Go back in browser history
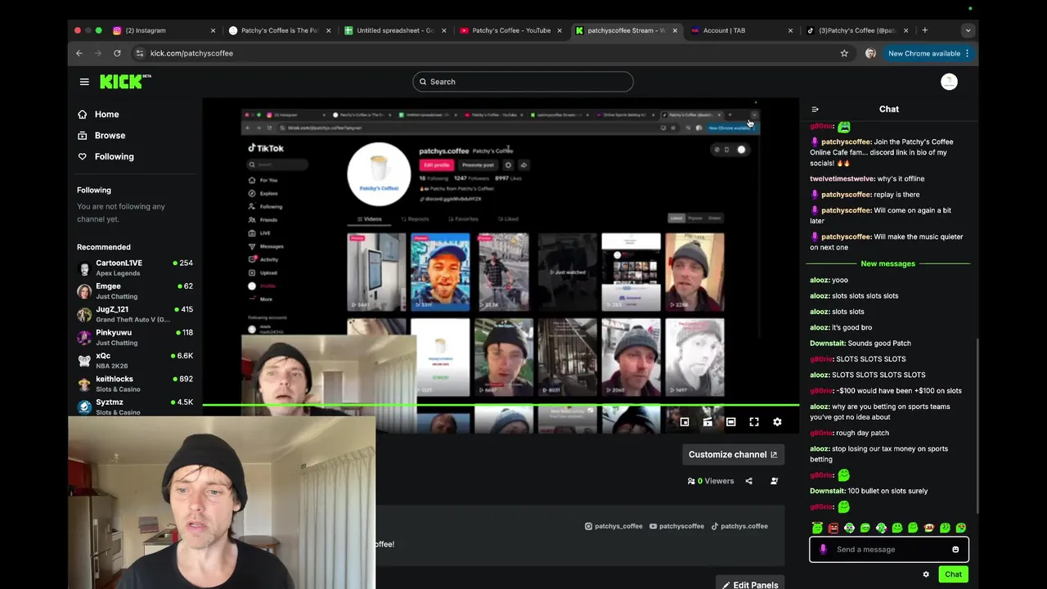Screen dimensions: 1047x589 coord(79,53)
